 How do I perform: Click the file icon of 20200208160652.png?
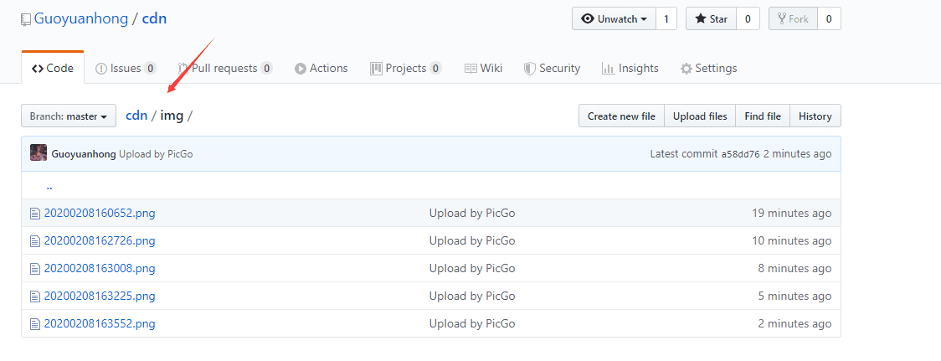pyautogui.click(x=35, y=214)
